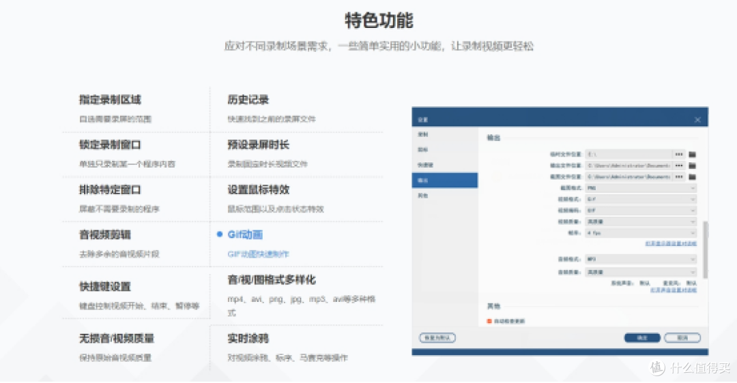Click the 去除多余的音视频片段 description
Image resolution: width=737 pixels, height=383 pixels.
tap(119, 254)
